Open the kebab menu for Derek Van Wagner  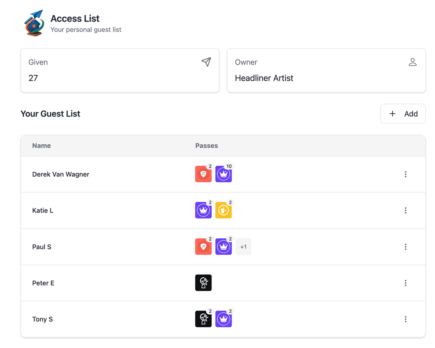(x=406, y=174)
